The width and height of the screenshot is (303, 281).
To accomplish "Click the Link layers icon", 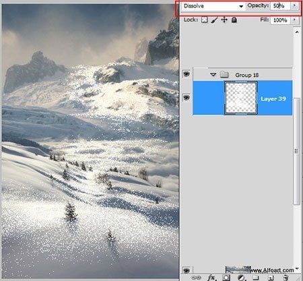I will (x=196, y=278).
